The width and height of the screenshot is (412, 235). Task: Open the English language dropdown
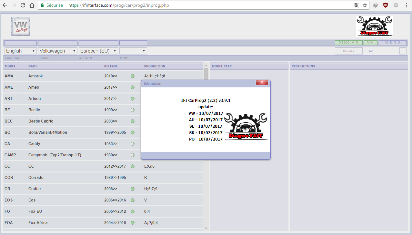(x=21, y=51)
